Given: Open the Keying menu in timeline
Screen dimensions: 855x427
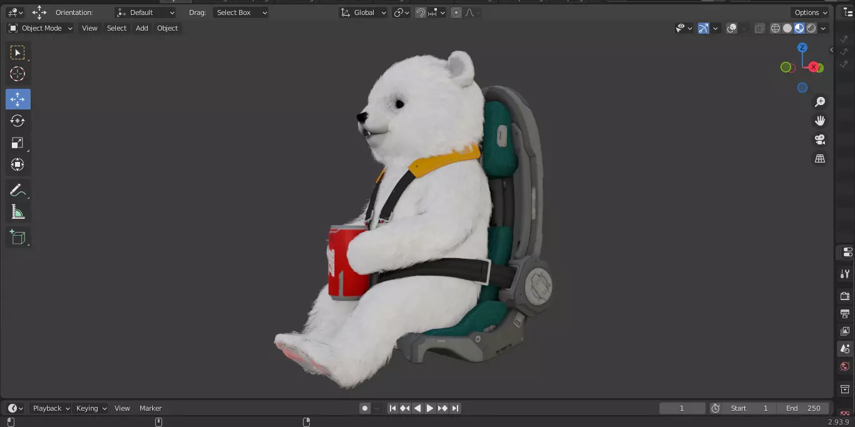Looking at the screenshot, I should (91, 408).
